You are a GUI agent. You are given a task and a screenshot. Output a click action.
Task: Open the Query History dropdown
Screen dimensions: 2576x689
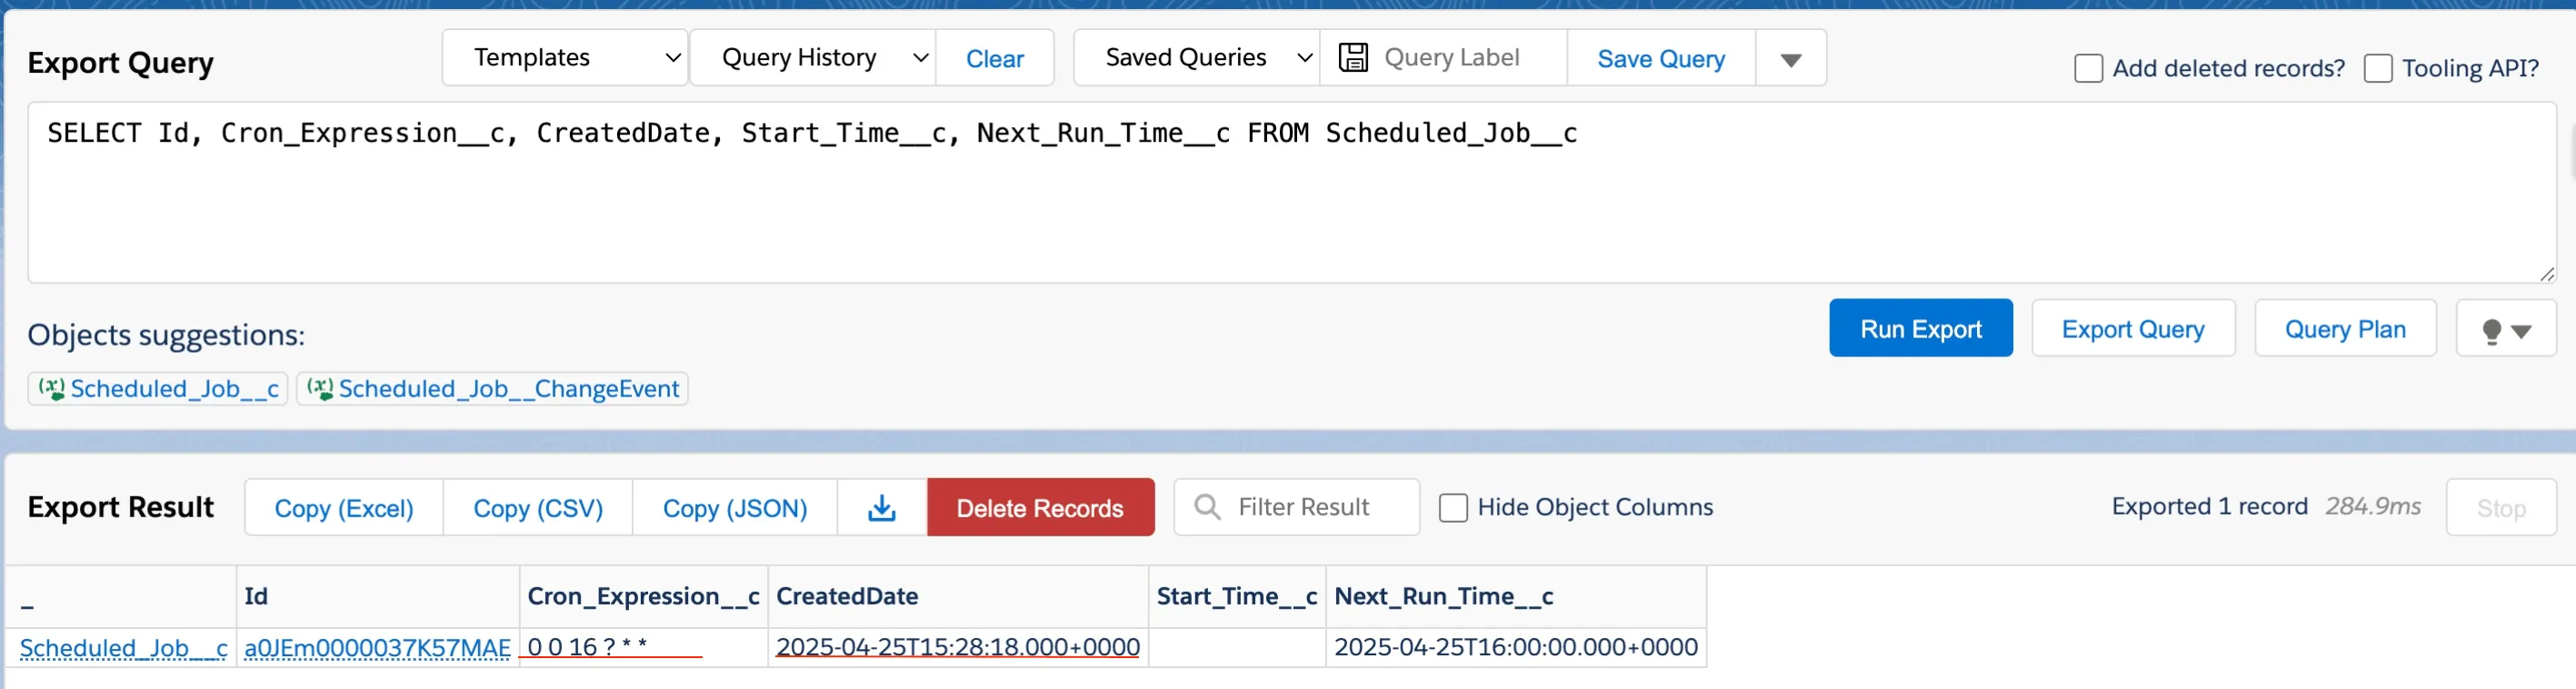812,58
